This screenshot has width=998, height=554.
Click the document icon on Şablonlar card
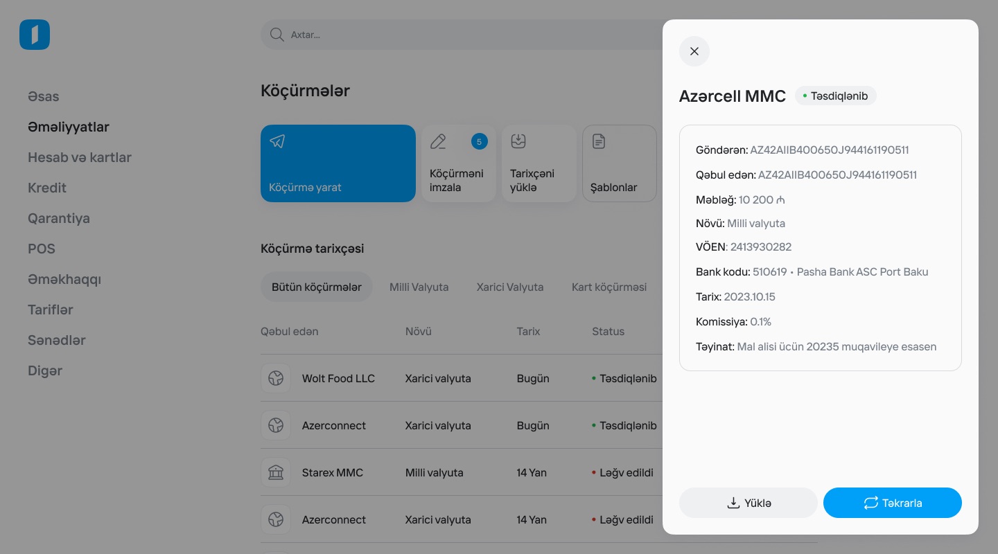(599, 141)
